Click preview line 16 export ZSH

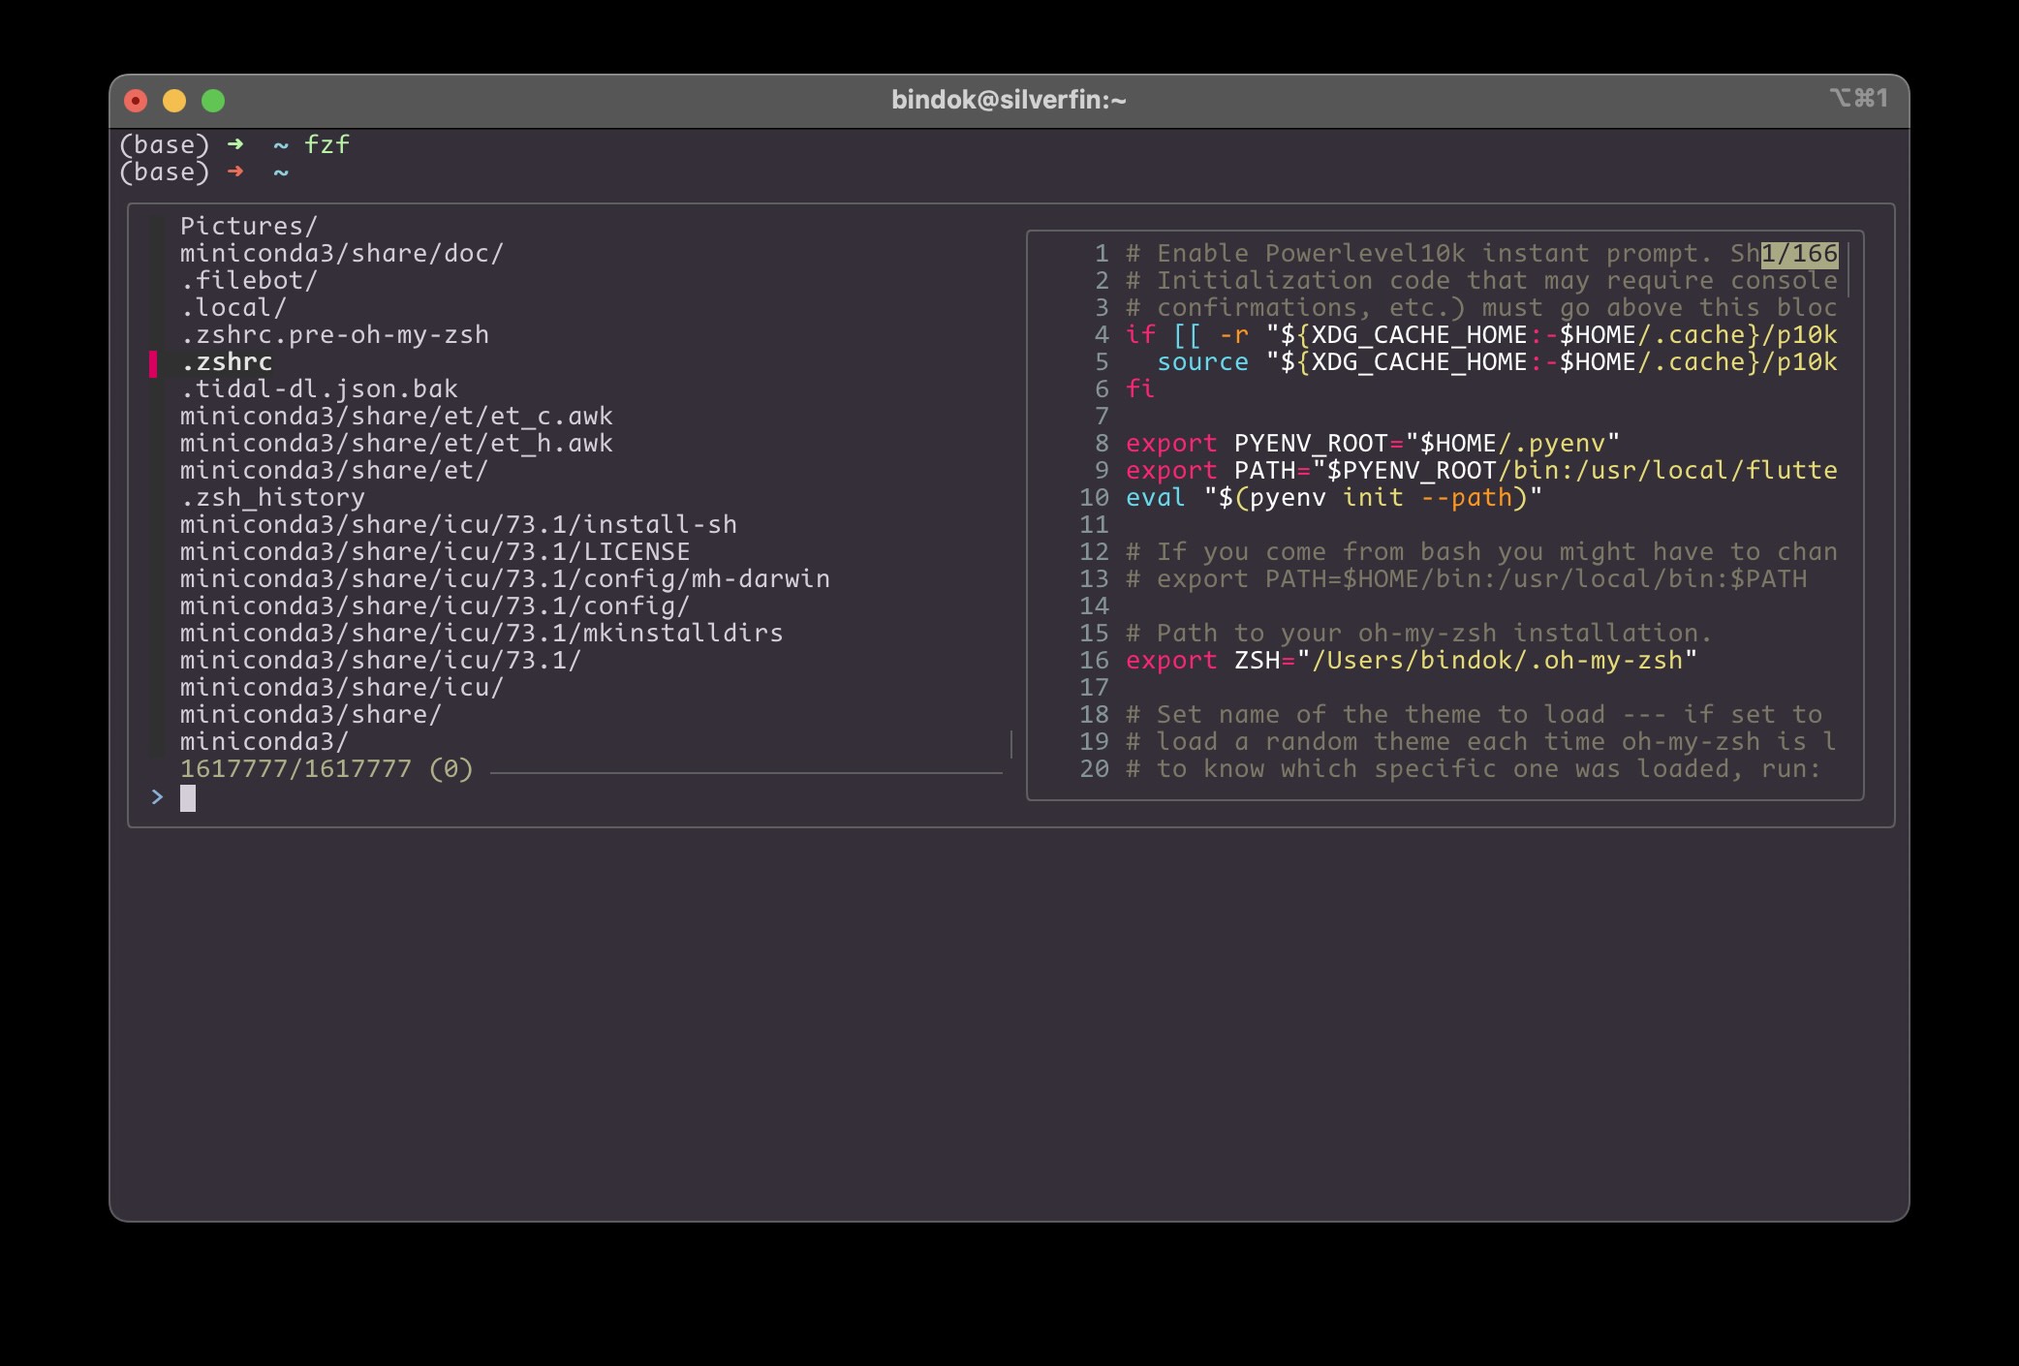[1412, 660]
